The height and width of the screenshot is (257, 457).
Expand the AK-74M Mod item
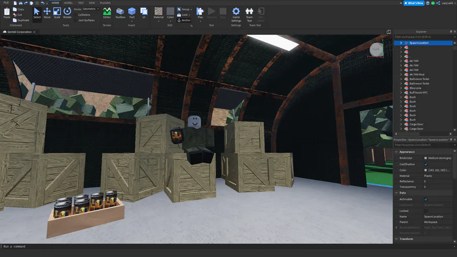tap(401, 75)
